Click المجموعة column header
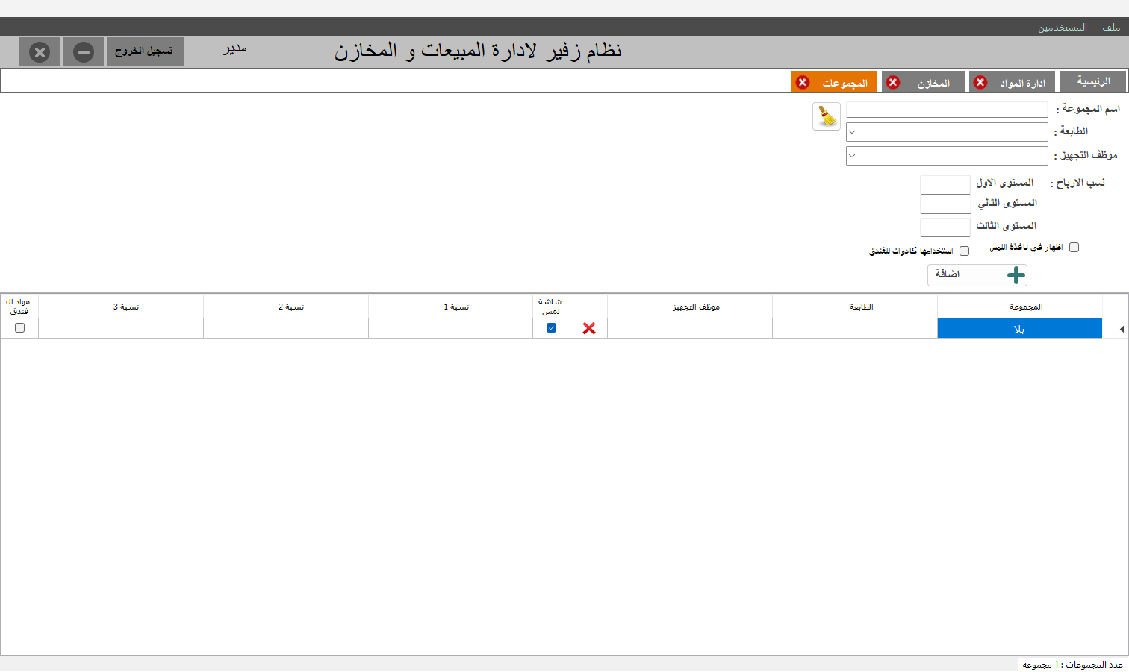Image resolution: width=1129 pixels, height=672 pixels. click(1020, 307)
